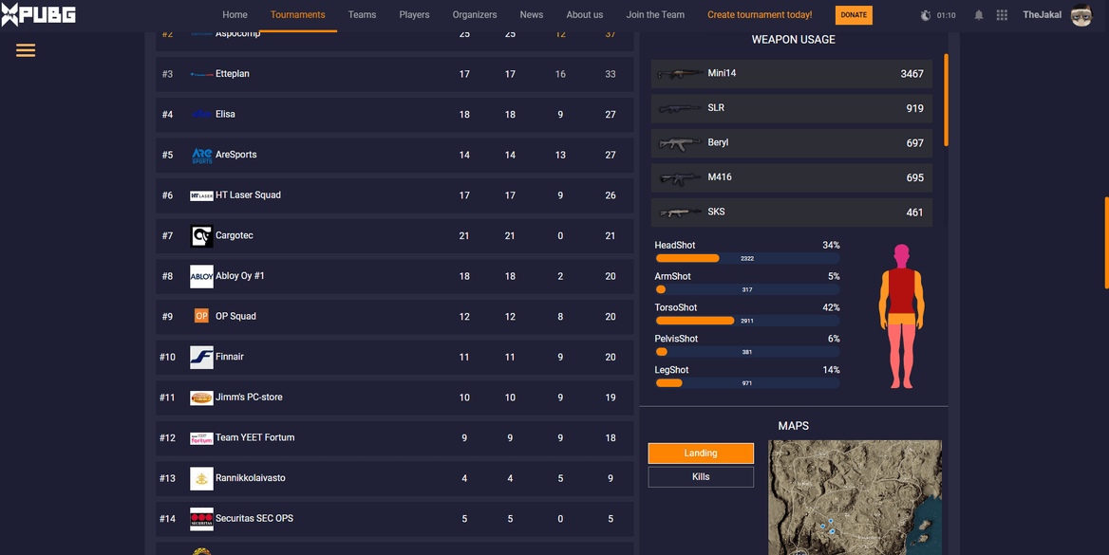Open the notifications bell

tap(979, 15)
